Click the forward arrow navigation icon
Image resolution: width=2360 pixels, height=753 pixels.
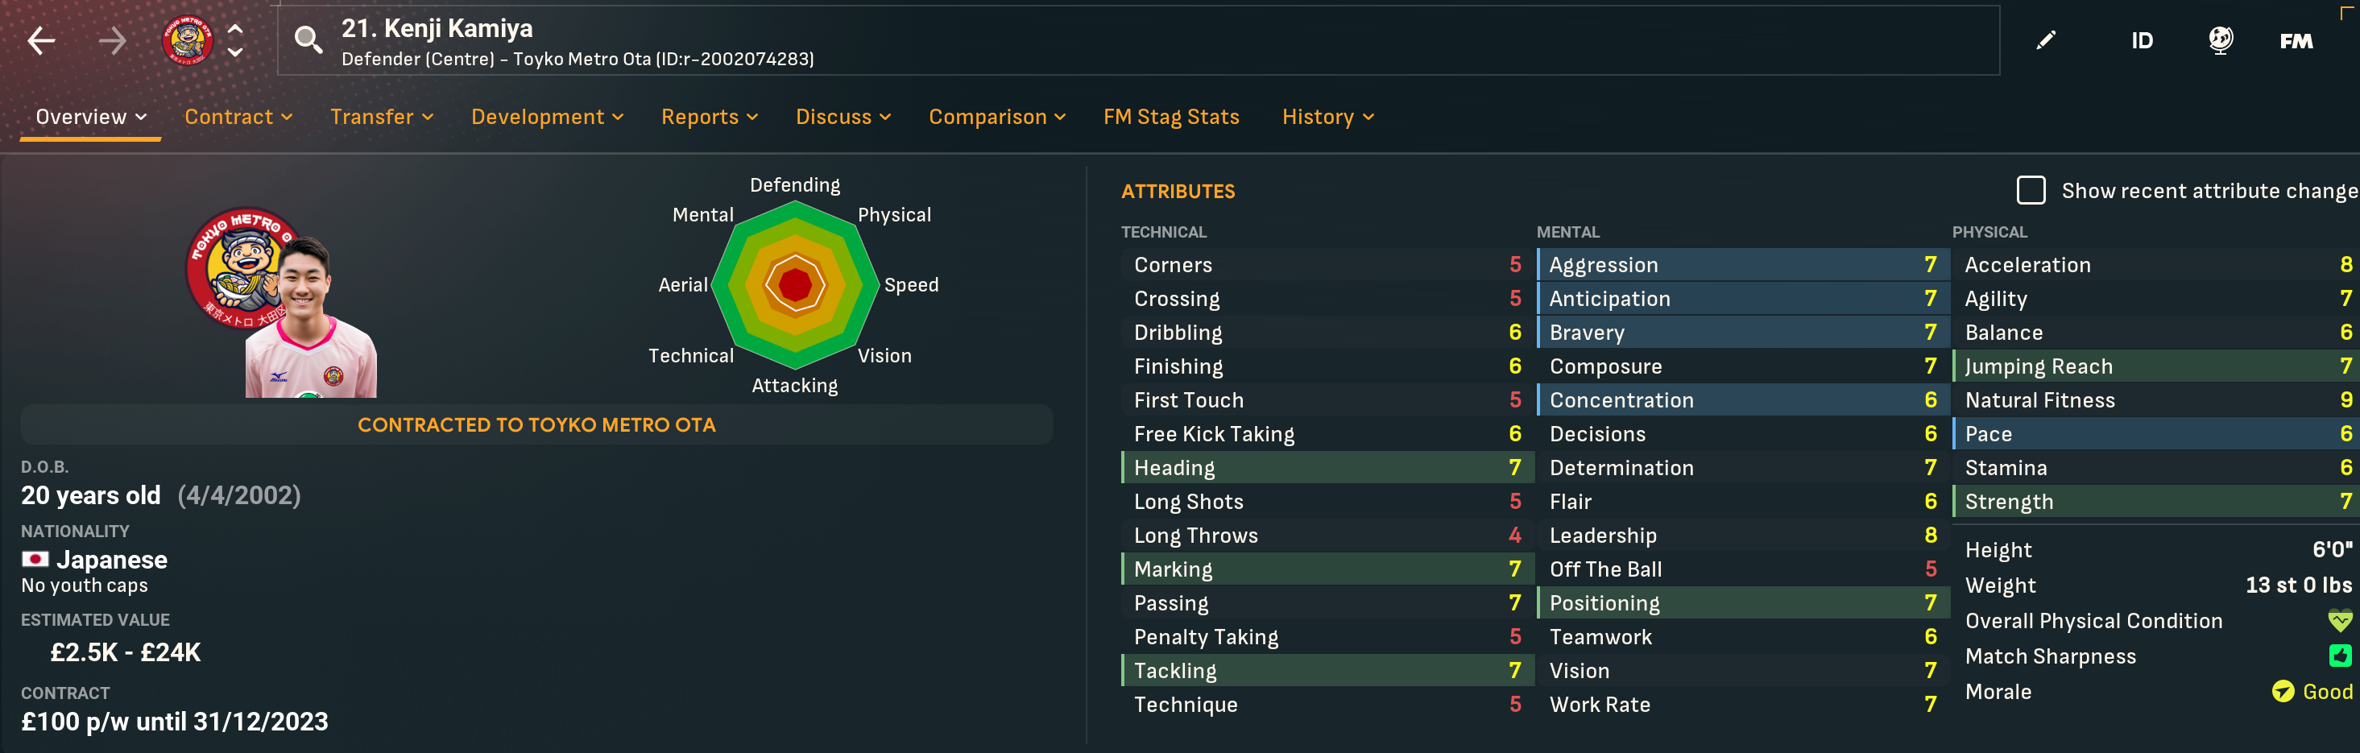(x=112, y=40)
